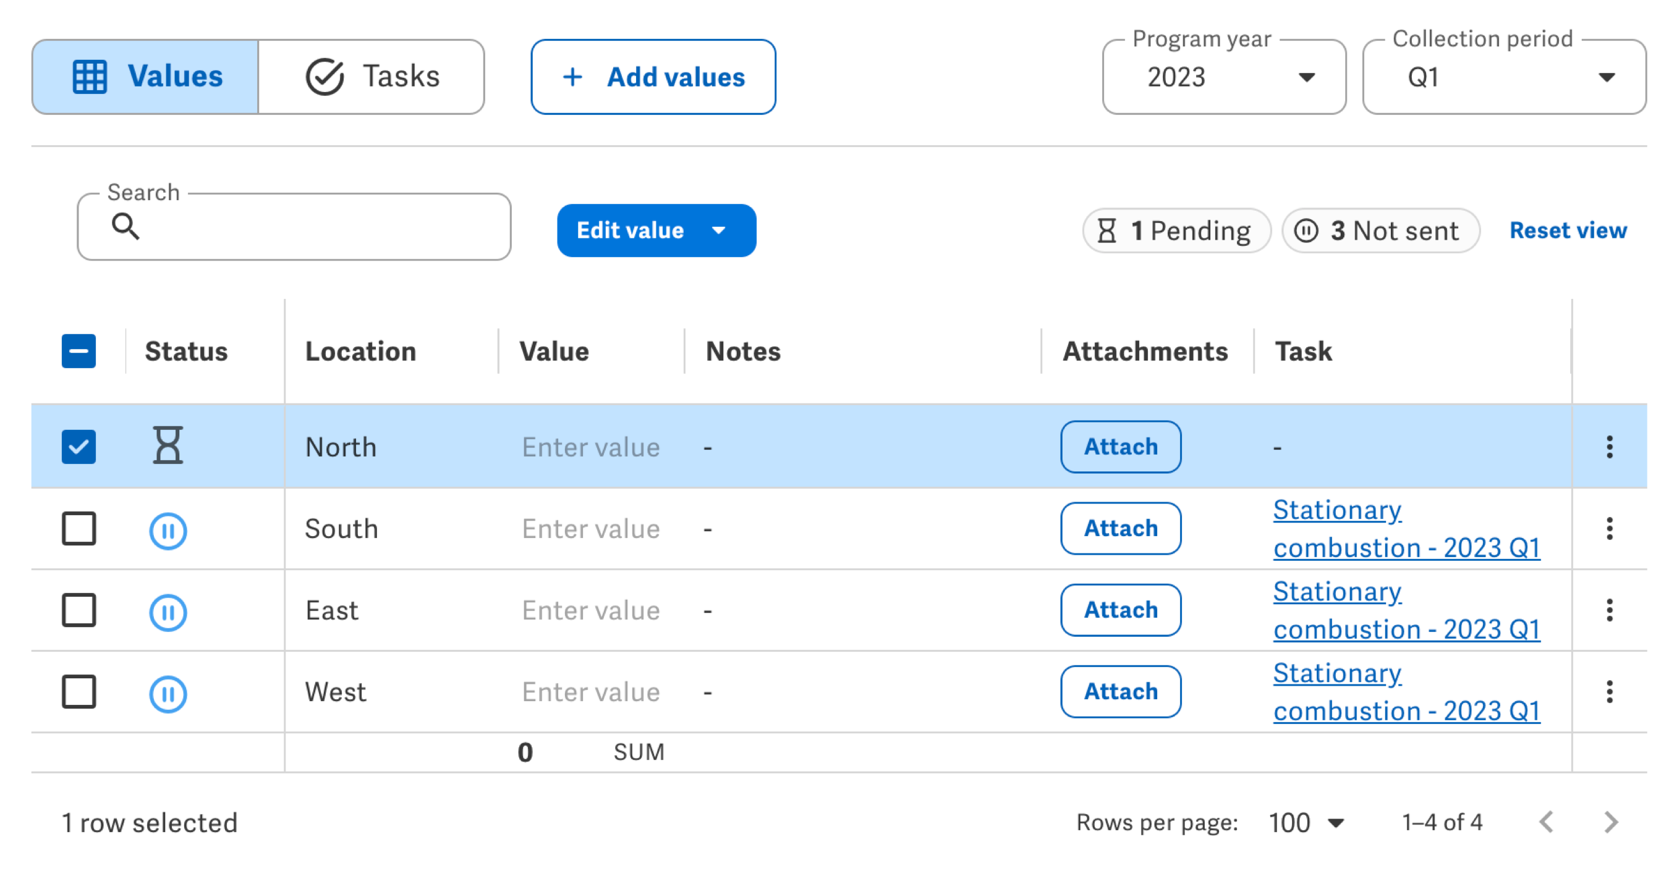Screen dimensions: 1669x871
Task: Open the three-dot menu on the West row
Action: pos(1610,692)
